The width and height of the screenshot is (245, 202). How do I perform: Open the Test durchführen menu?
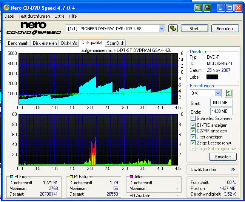point(34,16)
